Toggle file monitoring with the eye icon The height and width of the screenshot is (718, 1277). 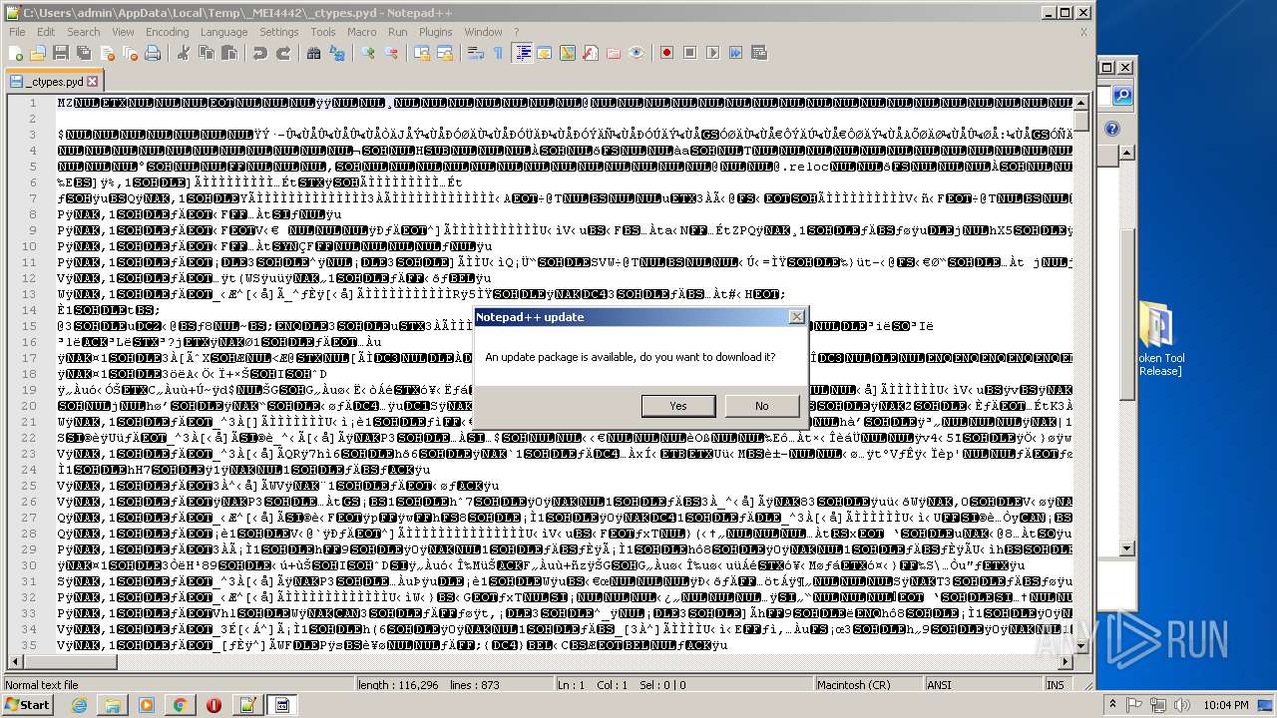[637, 53]
